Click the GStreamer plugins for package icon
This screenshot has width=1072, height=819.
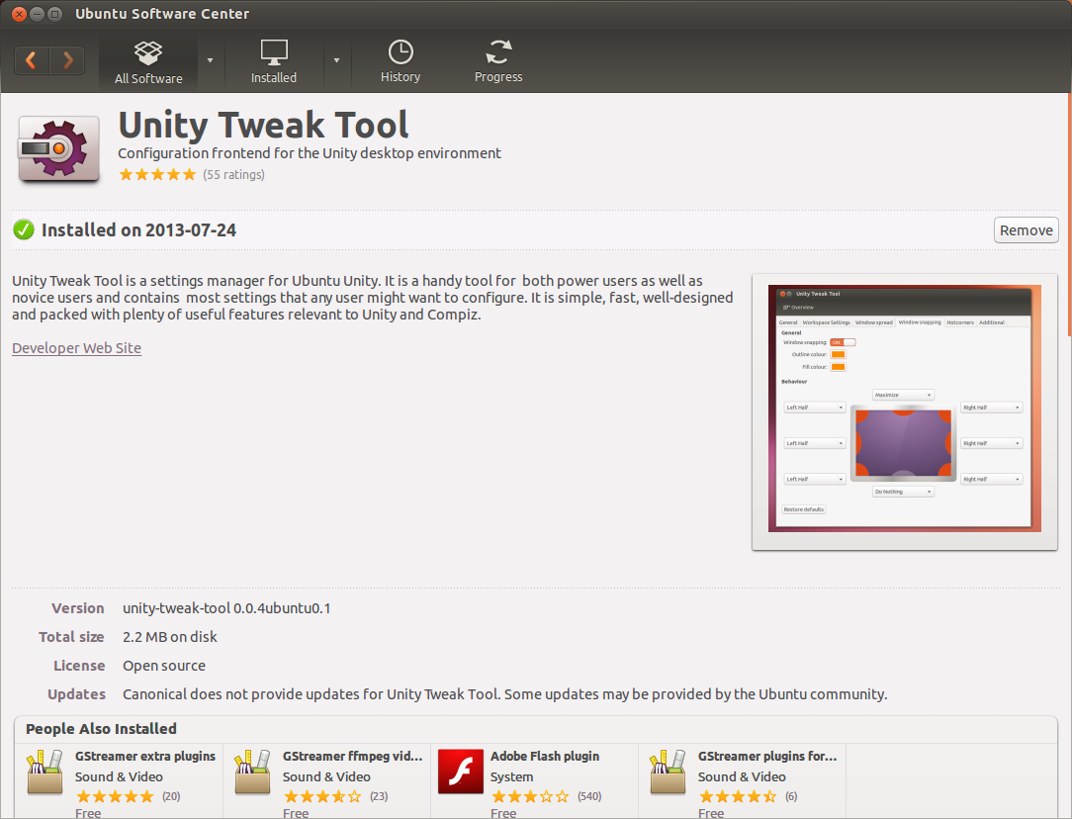(668, 772)
